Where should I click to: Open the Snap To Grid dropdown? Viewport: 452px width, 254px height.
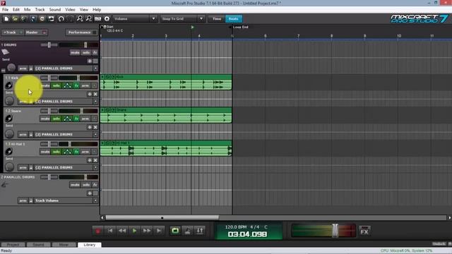click(182, 19)
